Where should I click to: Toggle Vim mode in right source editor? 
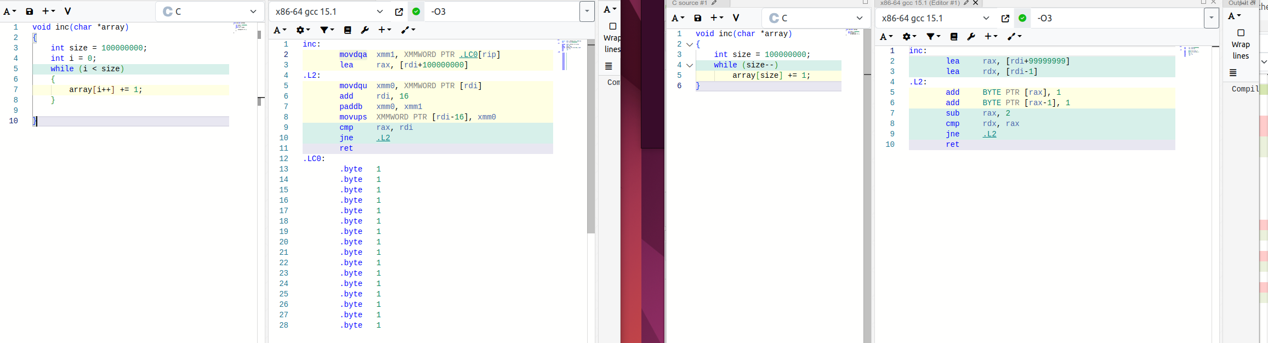736,18
